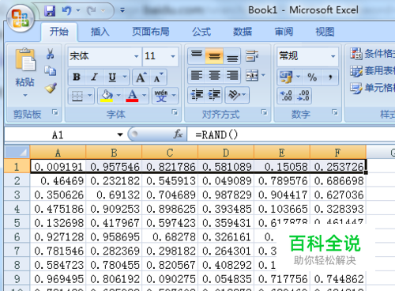Open the font size 11 dropdown
This screenshot has height=291, width=395.
173,56
